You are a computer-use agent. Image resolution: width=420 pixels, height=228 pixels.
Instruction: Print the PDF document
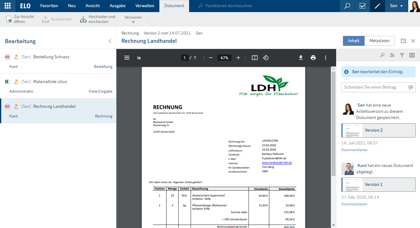click(313, 58)
